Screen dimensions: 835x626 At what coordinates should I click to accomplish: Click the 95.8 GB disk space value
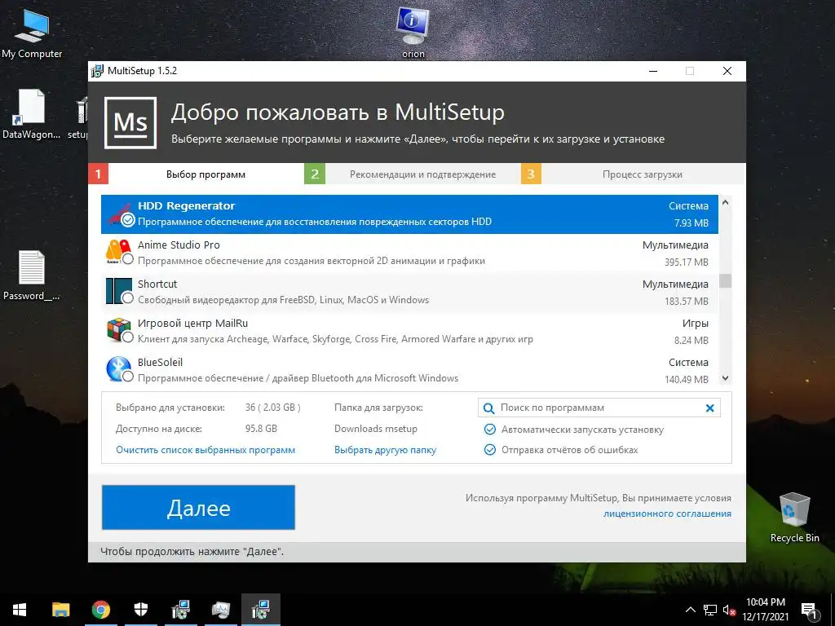point(261,429)
